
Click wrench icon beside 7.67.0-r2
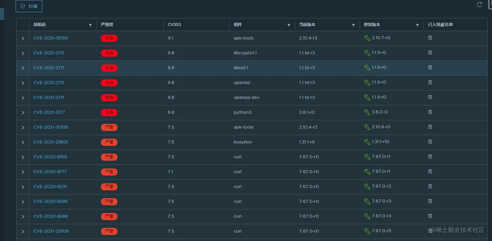pyautogui.click(x=367, y=187)
